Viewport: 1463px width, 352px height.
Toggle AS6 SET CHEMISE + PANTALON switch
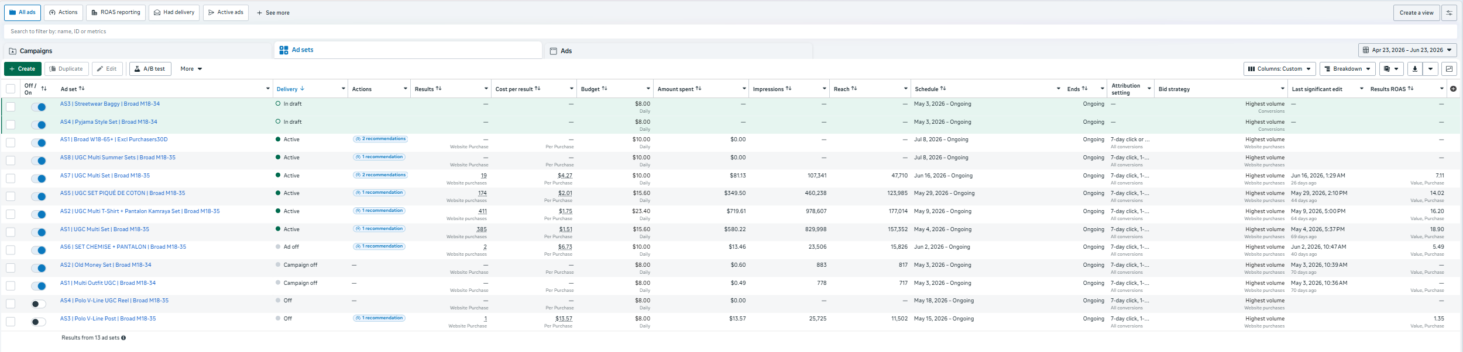click(x=39, y=250)
